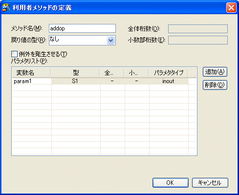
Task: Click the 追加(A) button
Action: coord(215,72)
